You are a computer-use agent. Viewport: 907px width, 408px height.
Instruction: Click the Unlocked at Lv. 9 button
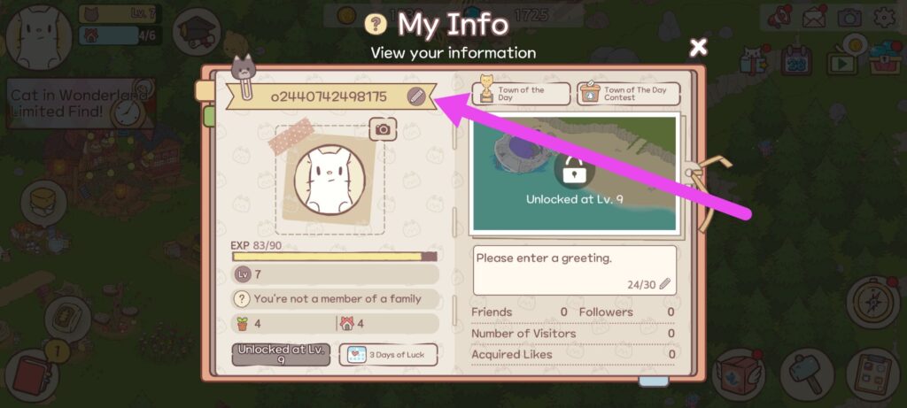(281, 355)
